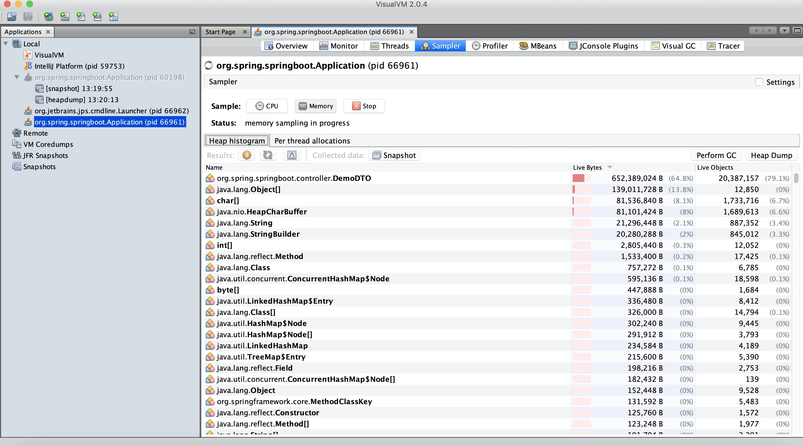The width and height of the screenshot is (803, 446).
Task: Open the Profiler tab
Action: (x=490, y=46)
